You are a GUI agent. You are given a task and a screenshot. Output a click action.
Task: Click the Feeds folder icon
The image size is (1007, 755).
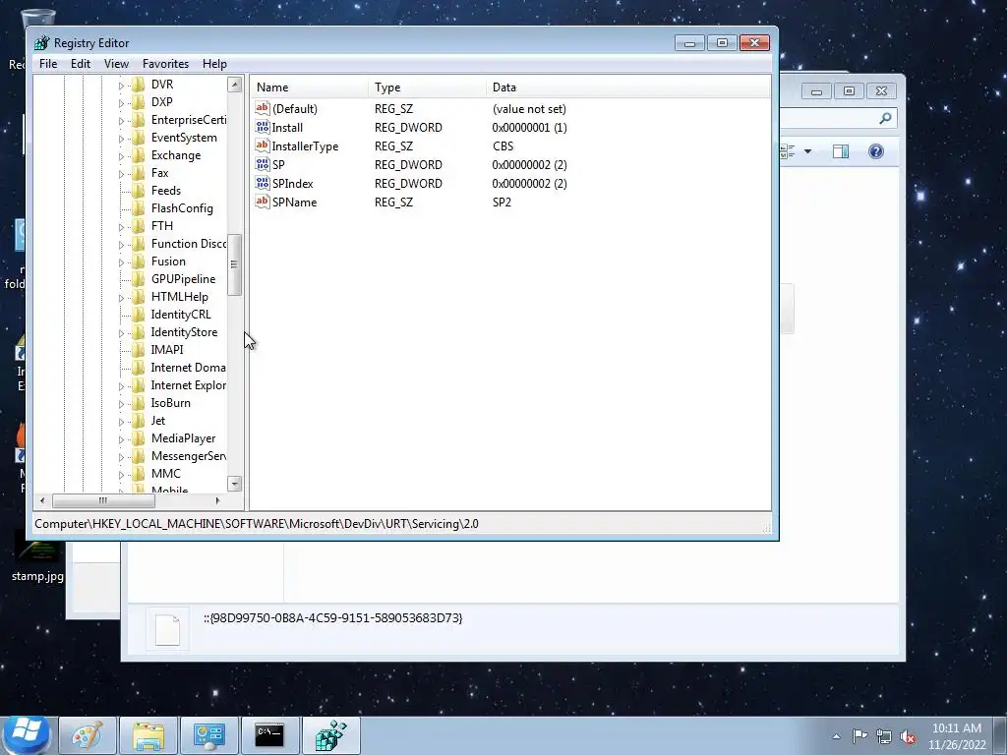click(138, 191)
